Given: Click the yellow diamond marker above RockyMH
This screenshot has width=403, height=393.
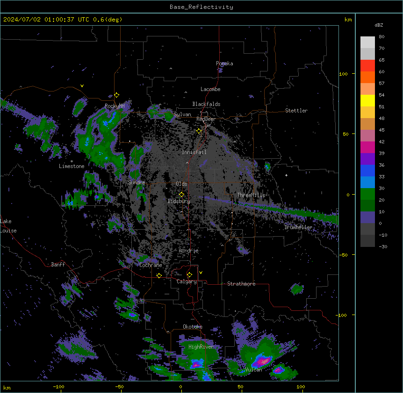Looking at the screenshot, I should (x=117, y=95).
